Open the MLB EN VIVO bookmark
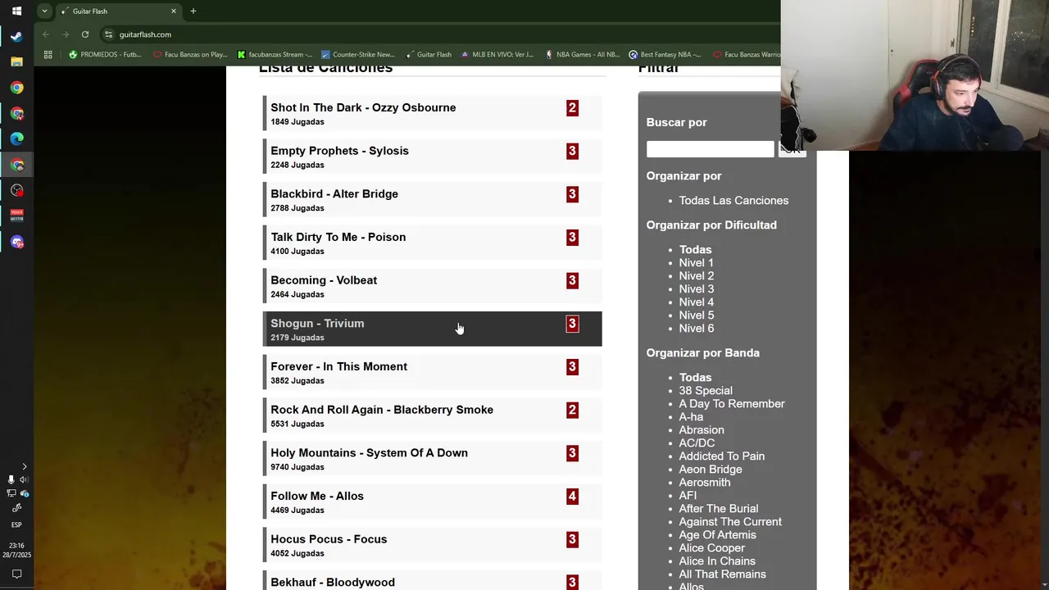This screenshot has height=590, width=1049. click(x=497, y=55)
